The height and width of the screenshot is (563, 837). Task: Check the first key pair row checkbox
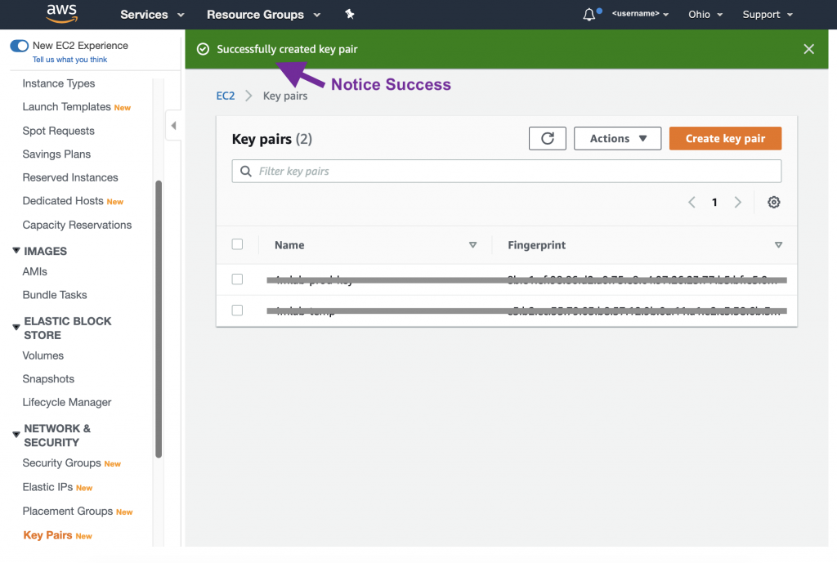[x=237, y=279]
